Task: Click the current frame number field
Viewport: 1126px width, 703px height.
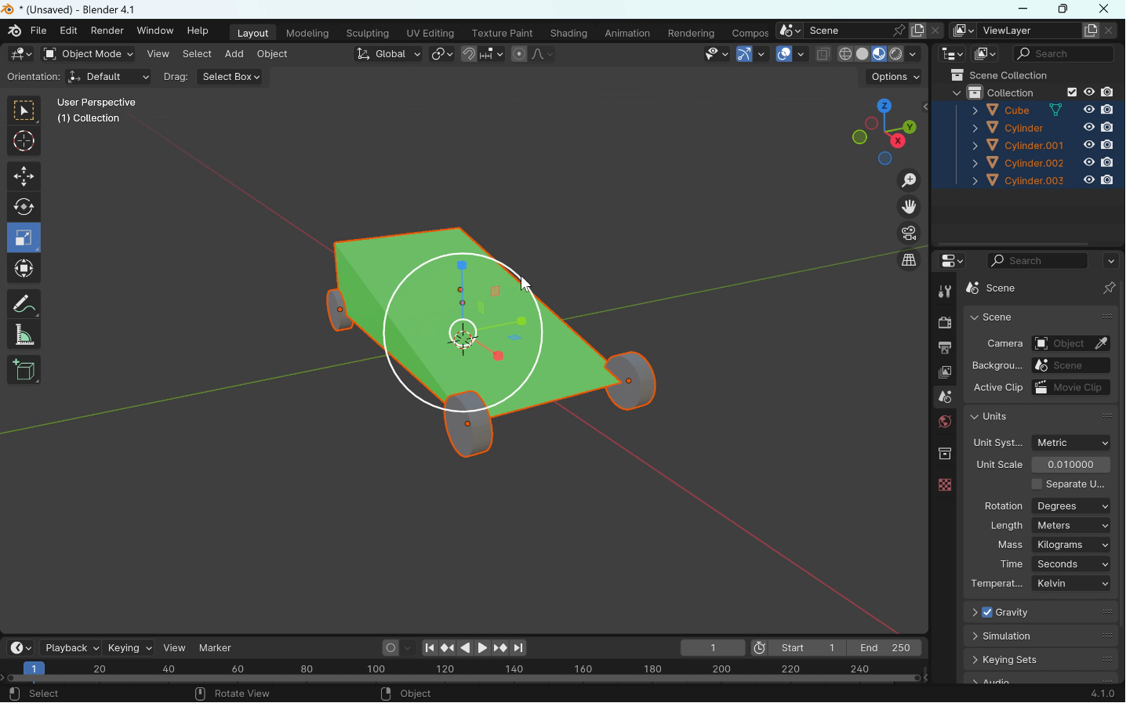Action: pyautogui.click(x=714, y=649)
